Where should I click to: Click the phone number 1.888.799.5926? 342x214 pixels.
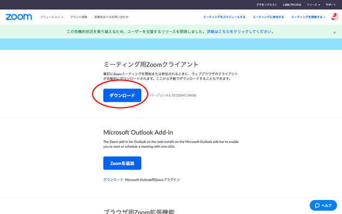point(292,5)
